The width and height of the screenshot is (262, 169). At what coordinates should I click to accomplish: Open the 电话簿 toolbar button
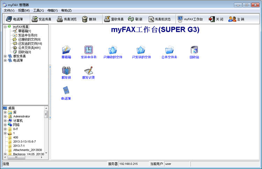click(x=14, y=19)
